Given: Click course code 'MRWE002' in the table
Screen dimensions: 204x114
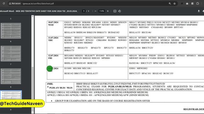Looking at the screenshot, I should (142, 68).
